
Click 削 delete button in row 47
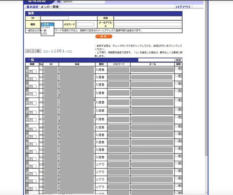(x=180, y=117)
